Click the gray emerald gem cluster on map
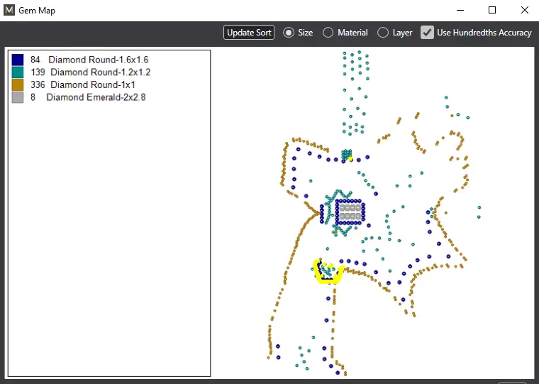Image resolution: width=539 pixels, height=384 pixels. [349, 211]
